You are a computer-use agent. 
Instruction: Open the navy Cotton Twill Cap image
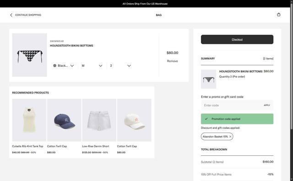pyautogui.click(x=64, y=120)
